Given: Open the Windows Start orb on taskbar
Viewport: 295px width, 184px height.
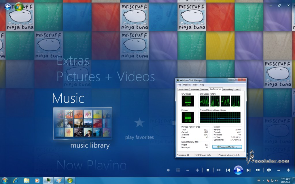Looking at the screenshot, I should click(5, 181).
